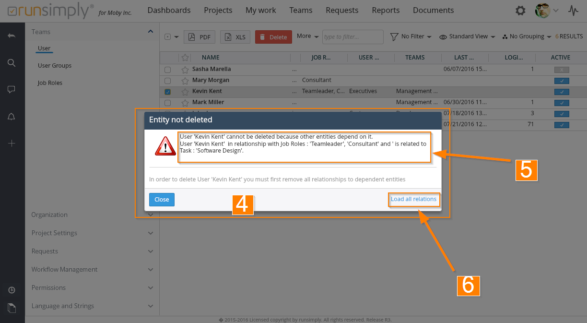587x323 pixels.
Task: Open the activity pulse icon
Action: (573, 11)
